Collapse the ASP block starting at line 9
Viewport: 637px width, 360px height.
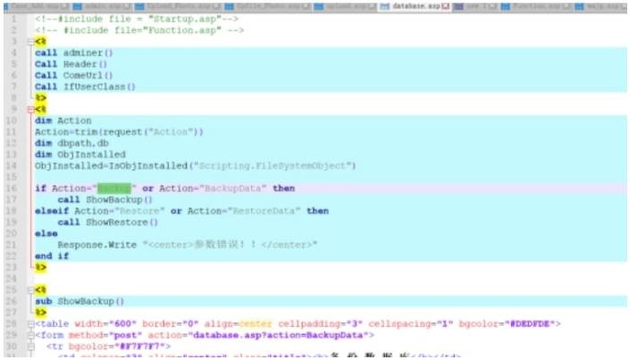29,109
